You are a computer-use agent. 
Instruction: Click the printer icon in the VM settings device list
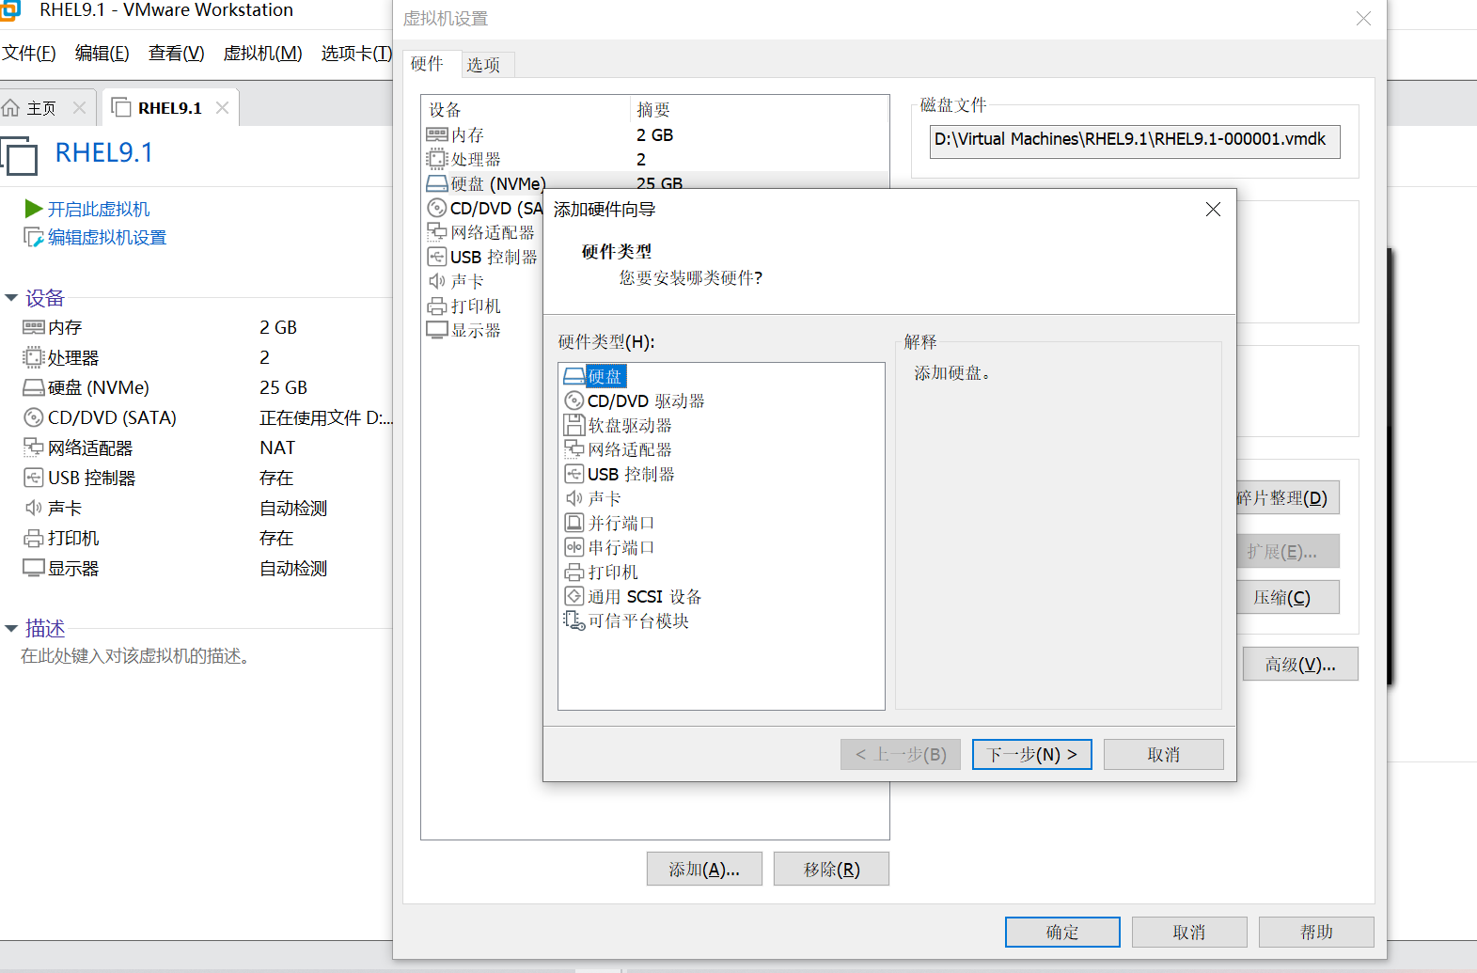coord(437,306)
